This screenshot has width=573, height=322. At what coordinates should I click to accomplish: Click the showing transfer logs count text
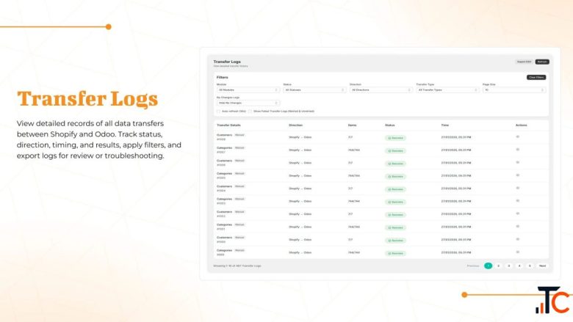[237, 266]
